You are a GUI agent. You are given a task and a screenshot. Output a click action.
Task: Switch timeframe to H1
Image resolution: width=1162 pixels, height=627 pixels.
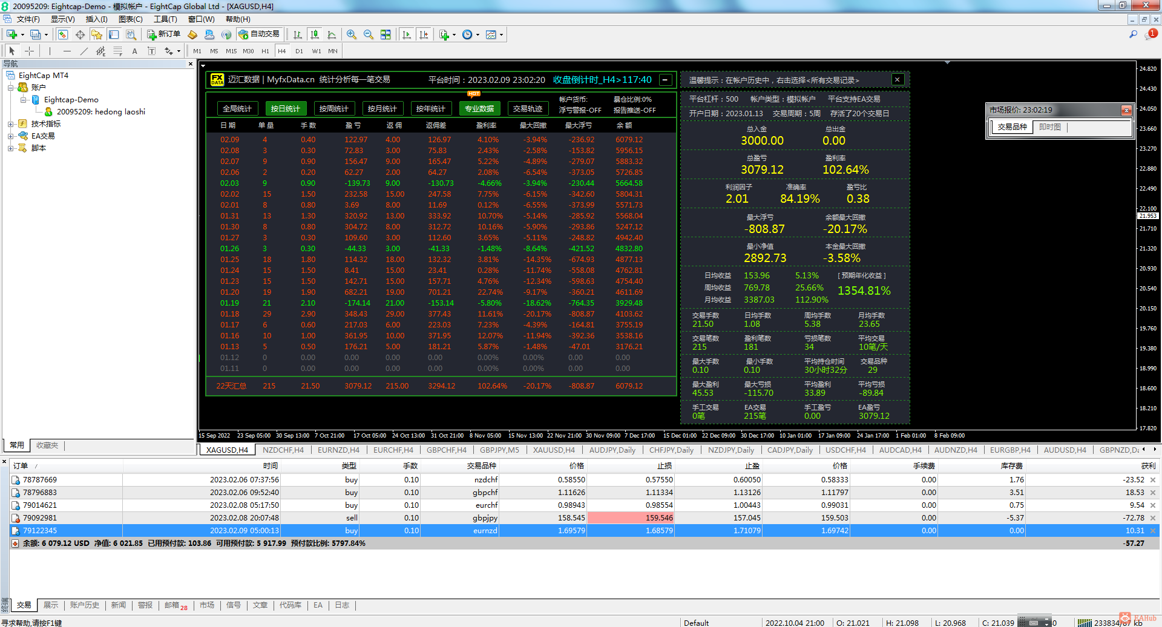pos(265,51)
